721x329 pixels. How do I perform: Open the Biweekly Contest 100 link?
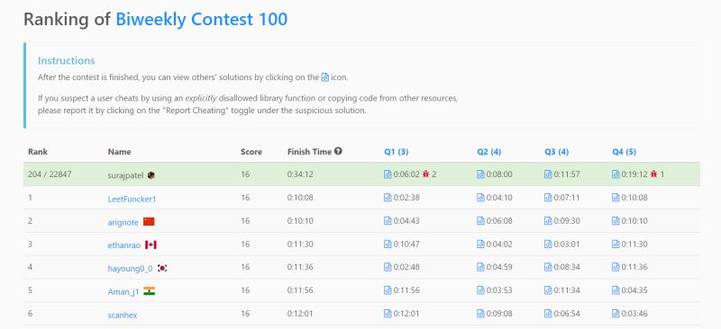201,19
